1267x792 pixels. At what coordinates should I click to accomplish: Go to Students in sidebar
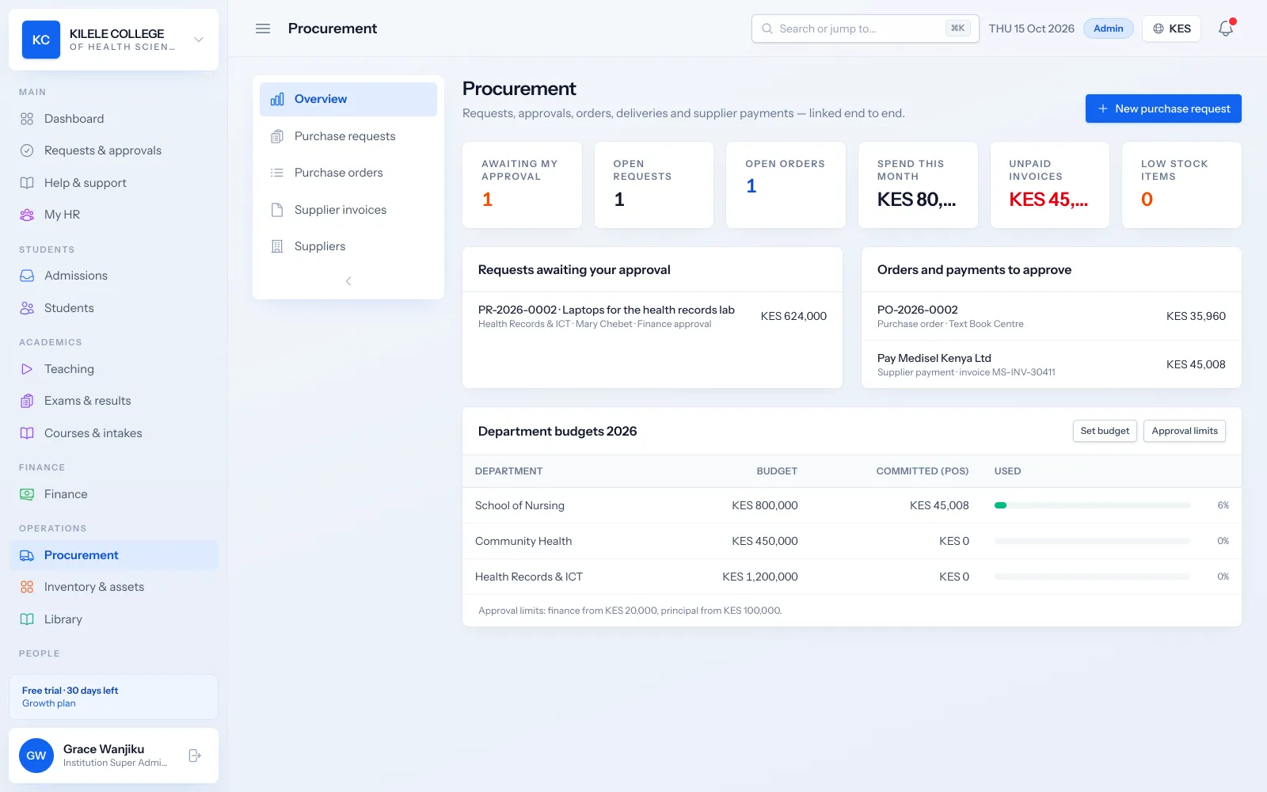[113, 308]
